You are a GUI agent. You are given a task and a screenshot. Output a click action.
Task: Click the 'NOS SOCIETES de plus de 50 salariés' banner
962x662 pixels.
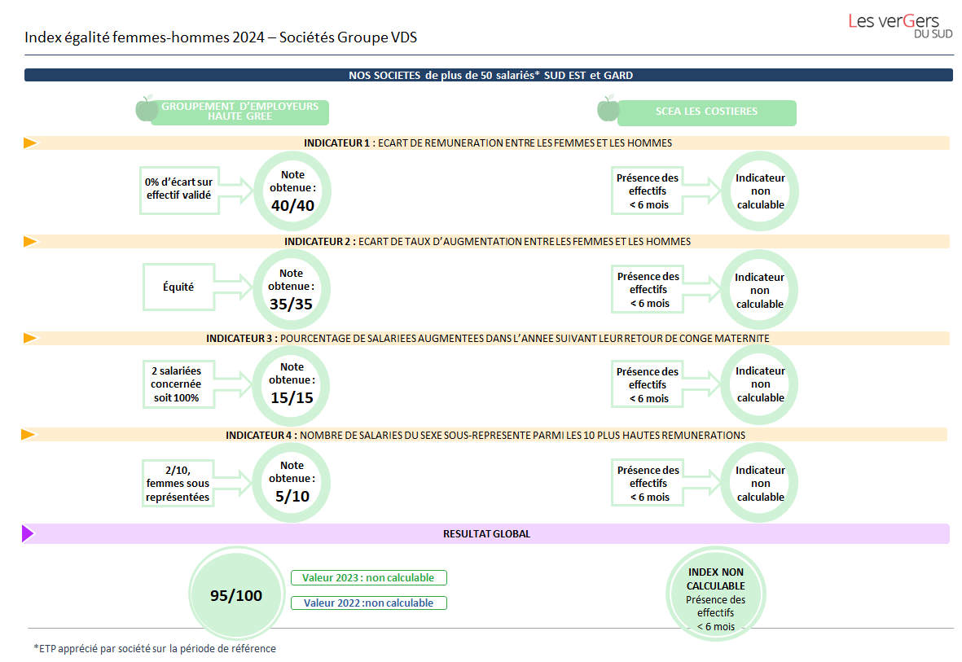click(489, 75)
